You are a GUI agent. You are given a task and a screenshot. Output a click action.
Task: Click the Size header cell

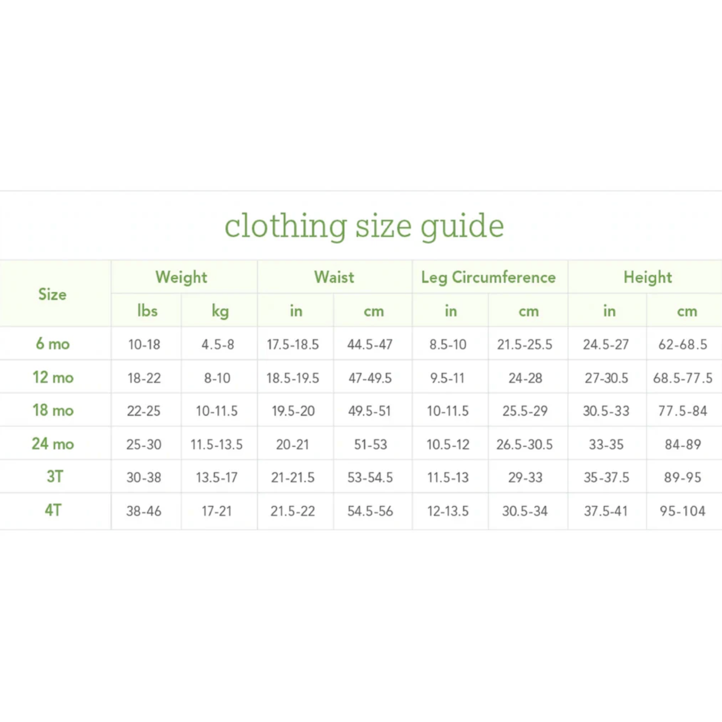click(52, 294)
